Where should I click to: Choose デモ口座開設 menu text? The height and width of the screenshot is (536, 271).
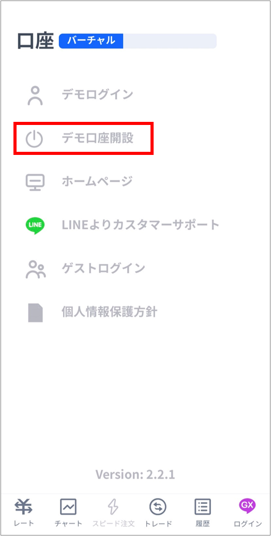click(98, 138)
